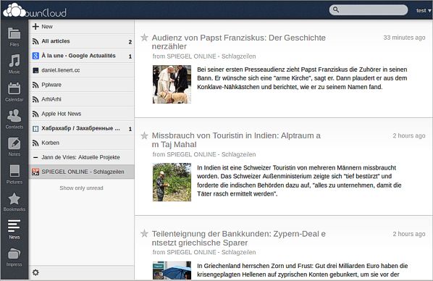The image size is (433, 281).
Task: Star the Zypern-Deal article
Action: click(144, 233)
